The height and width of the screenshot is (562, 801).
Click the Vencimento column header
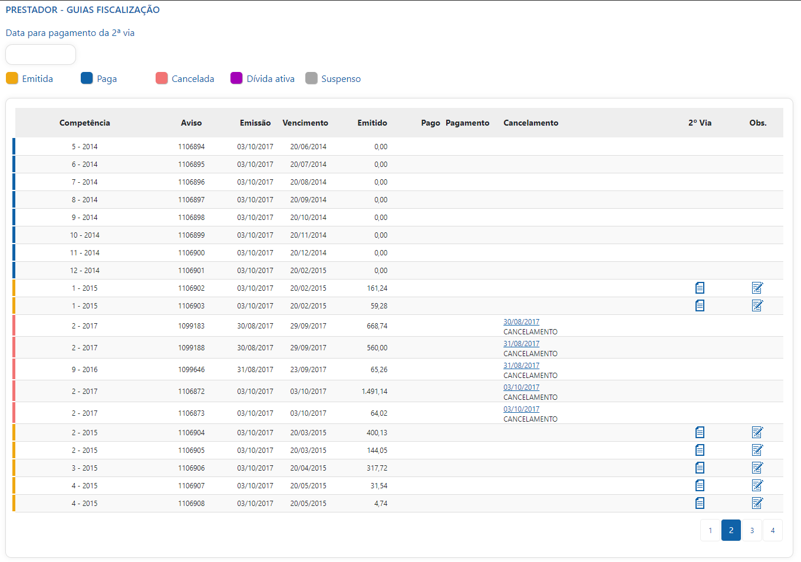pyautogui.click(x=305, y=123)
